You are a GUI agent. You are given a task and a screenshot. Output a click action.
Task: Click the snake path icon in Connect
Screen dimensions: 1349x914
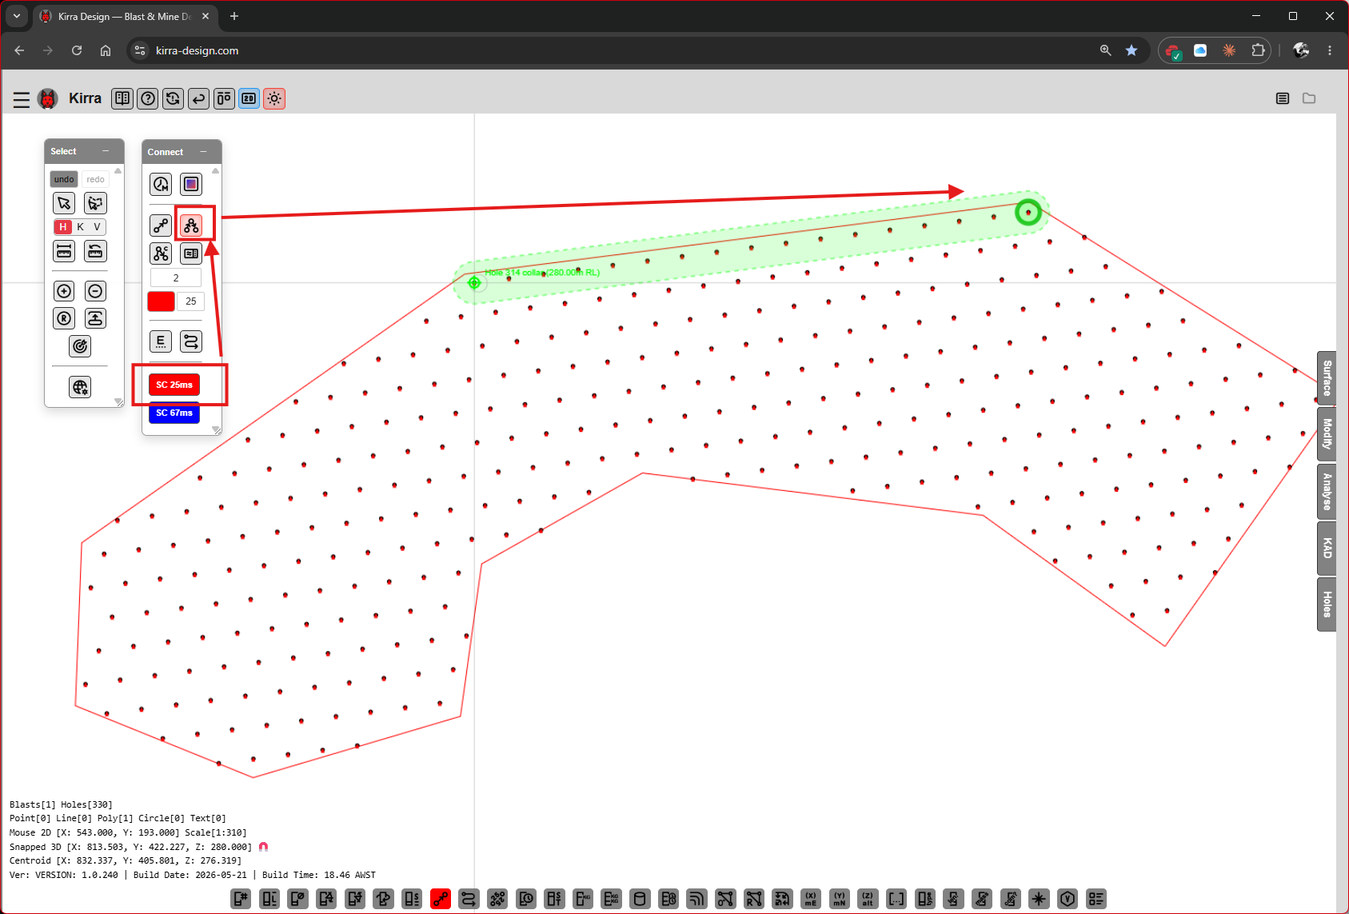[191, 341]
